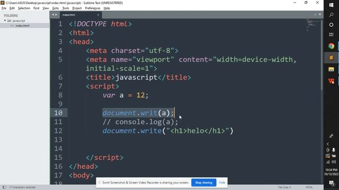Open Windows search from taskbar

pyautogui.click(x=331, y=15)
